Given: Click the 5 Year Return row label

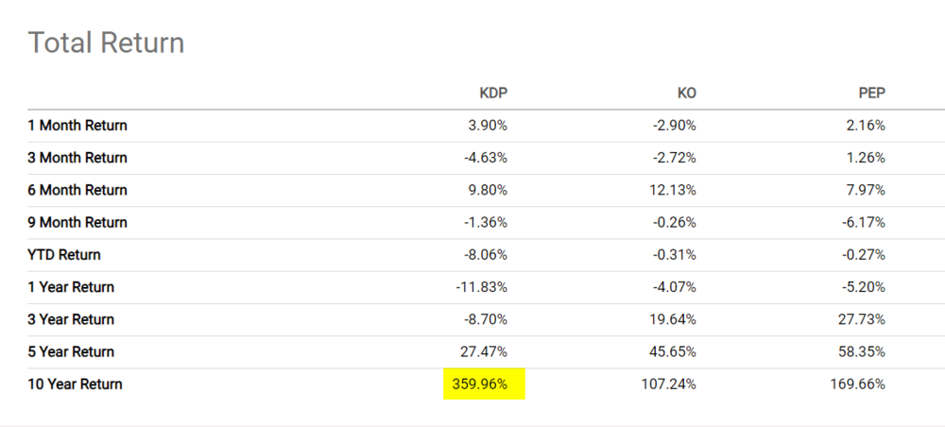Looking at the screenshot, I should point(71,352).
